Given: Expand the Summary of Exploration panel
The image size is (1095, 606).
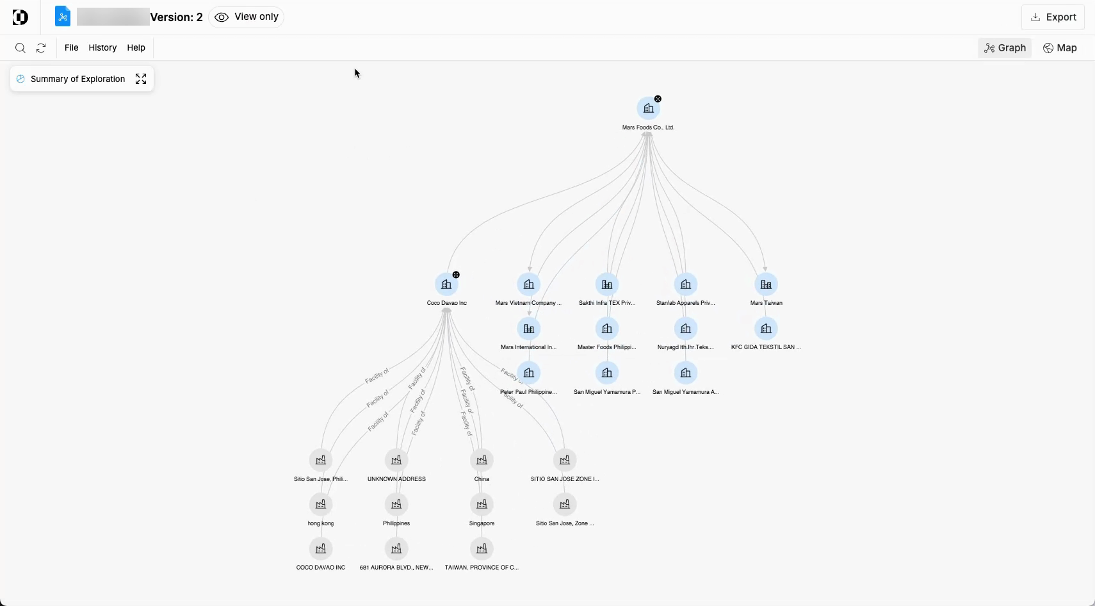Looking at the screenshot, I should tap(141, 79).
